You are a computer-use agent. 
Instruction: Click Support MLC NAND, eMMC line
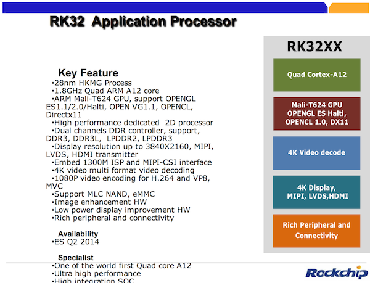(x=103, y=194)
